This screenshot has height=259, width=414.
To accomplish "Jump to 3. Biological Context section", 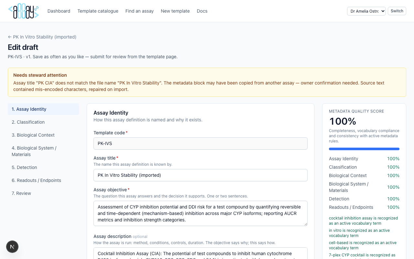I will [x=43, y=135].
